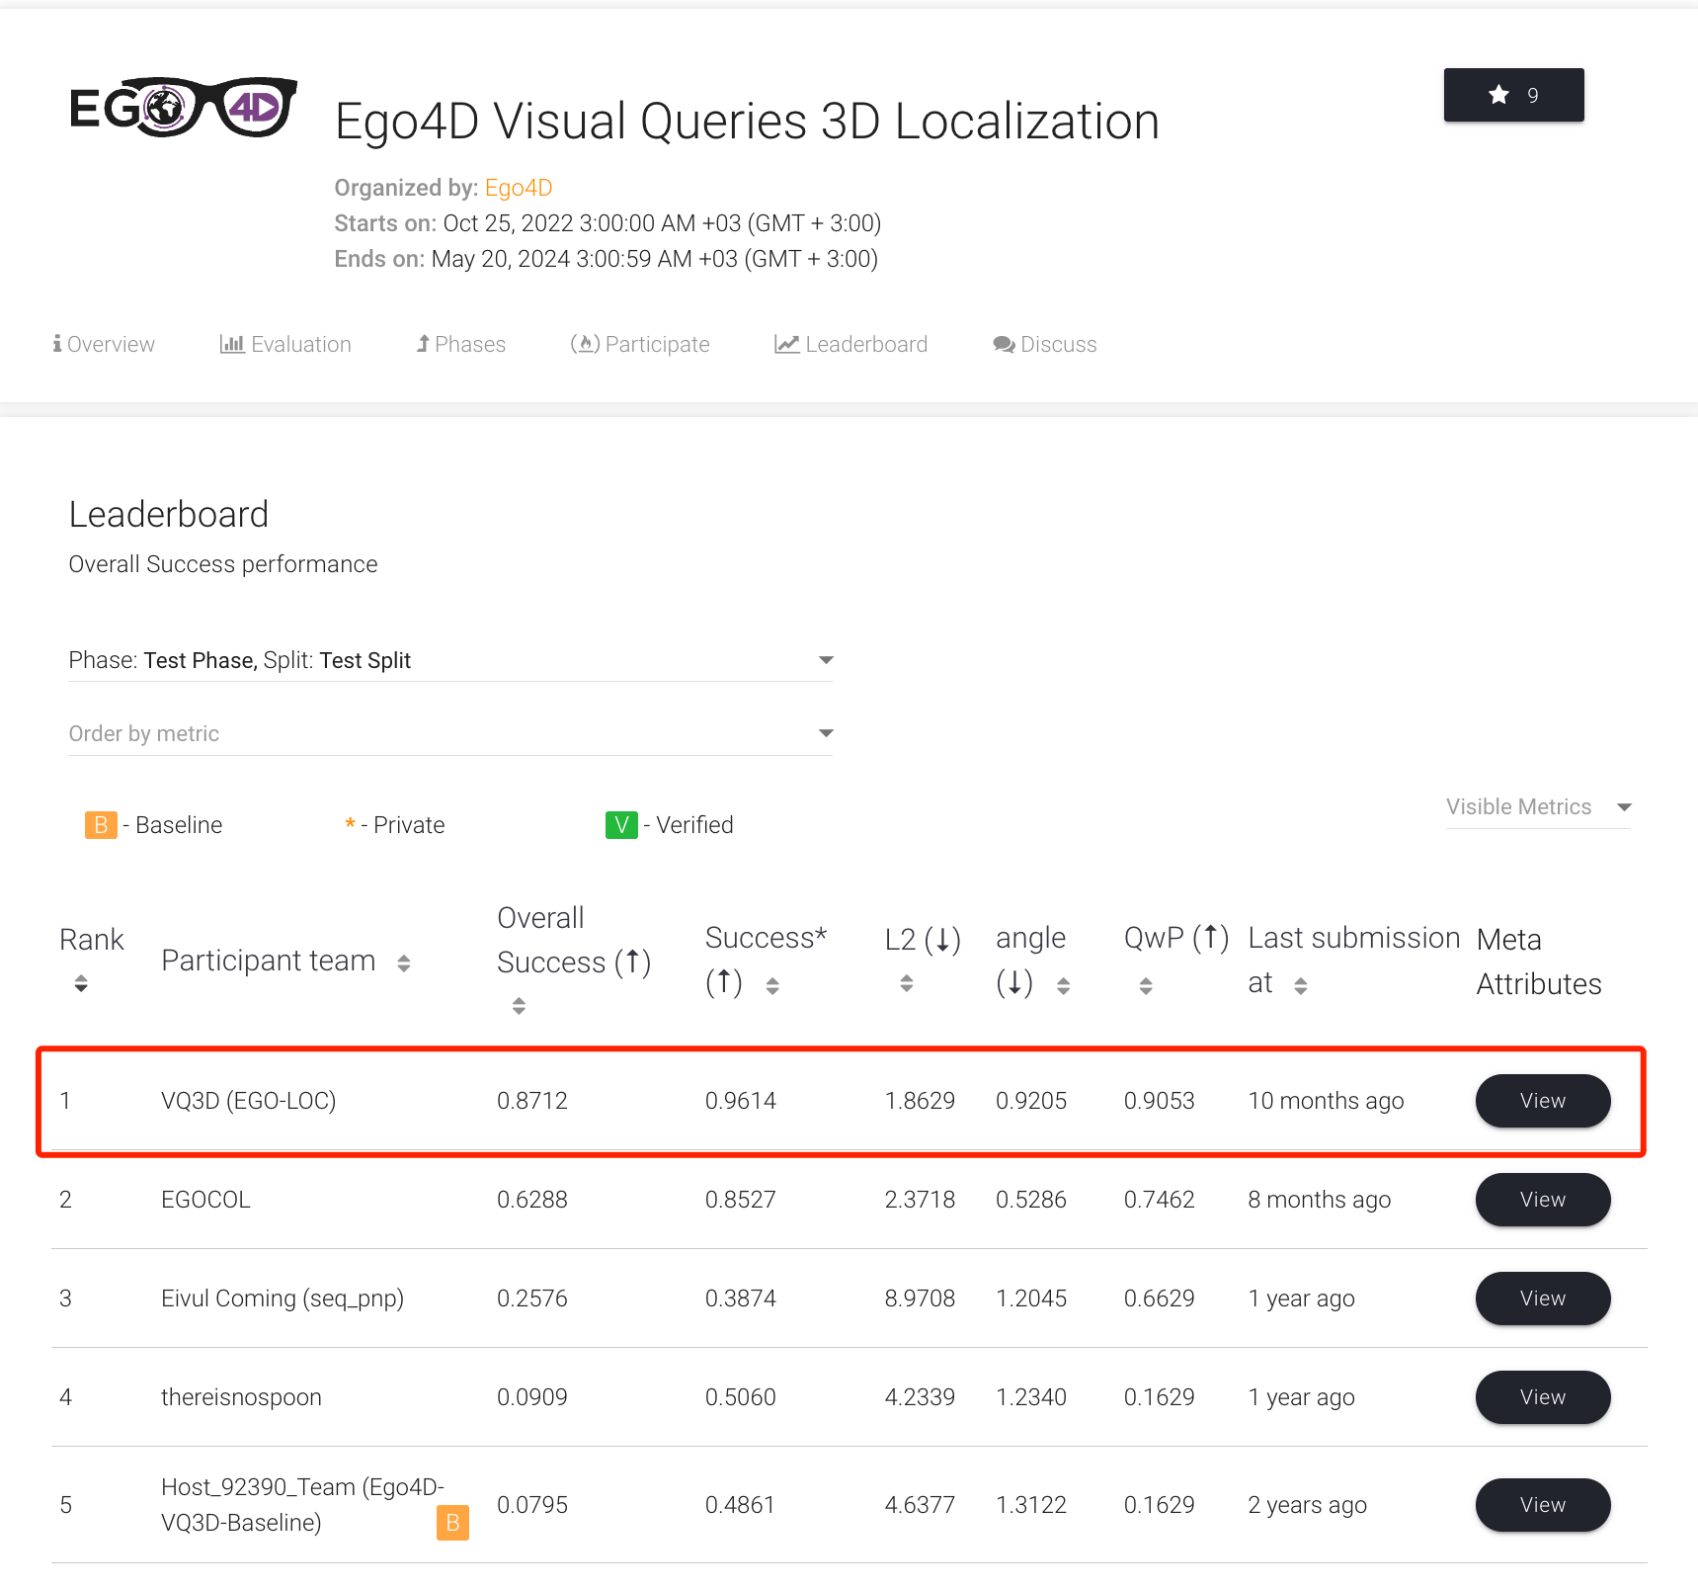Click the baseline badge beside Host_92390_Team
Screen dimensions: 1698x1590
(x=452, y=1523)
